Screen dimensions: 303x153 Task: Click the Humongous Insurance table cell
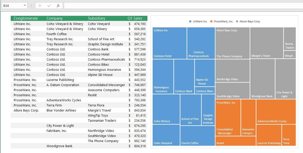[x=104, y=70]
